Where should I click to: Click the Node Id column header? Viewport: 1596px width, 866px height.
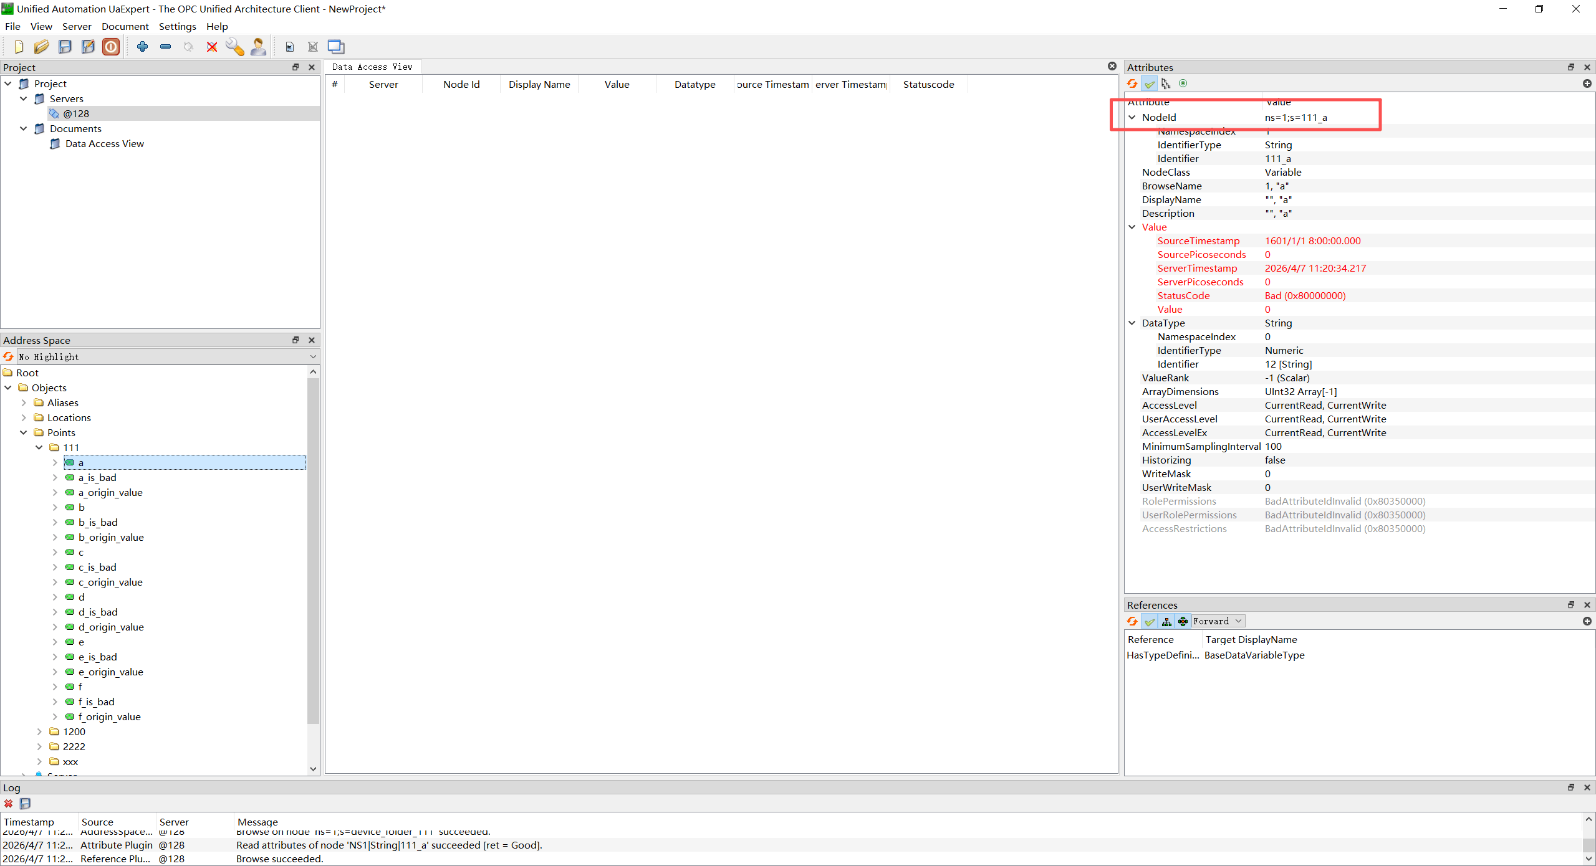461,84
